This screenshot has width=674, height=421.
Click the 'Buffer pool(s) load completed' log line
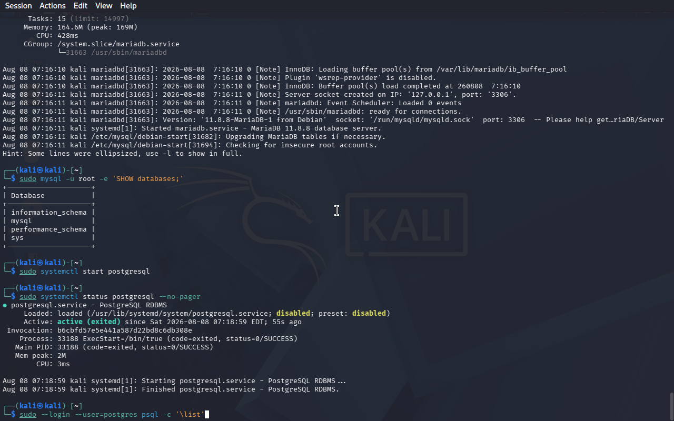coord(262,86)
